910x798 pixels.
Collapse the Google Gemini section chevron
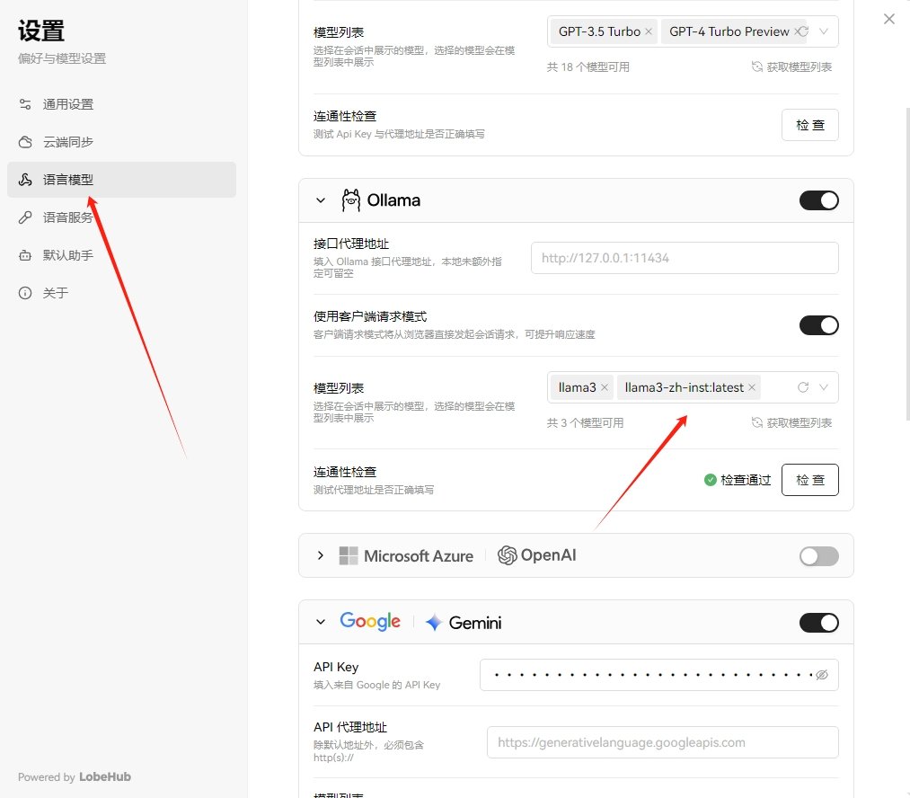click(x=321, y=622)
